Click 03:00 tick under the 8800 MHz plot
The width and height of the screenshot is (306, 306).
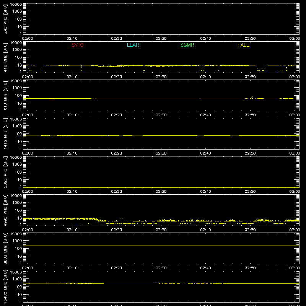(x=295, y=268)
